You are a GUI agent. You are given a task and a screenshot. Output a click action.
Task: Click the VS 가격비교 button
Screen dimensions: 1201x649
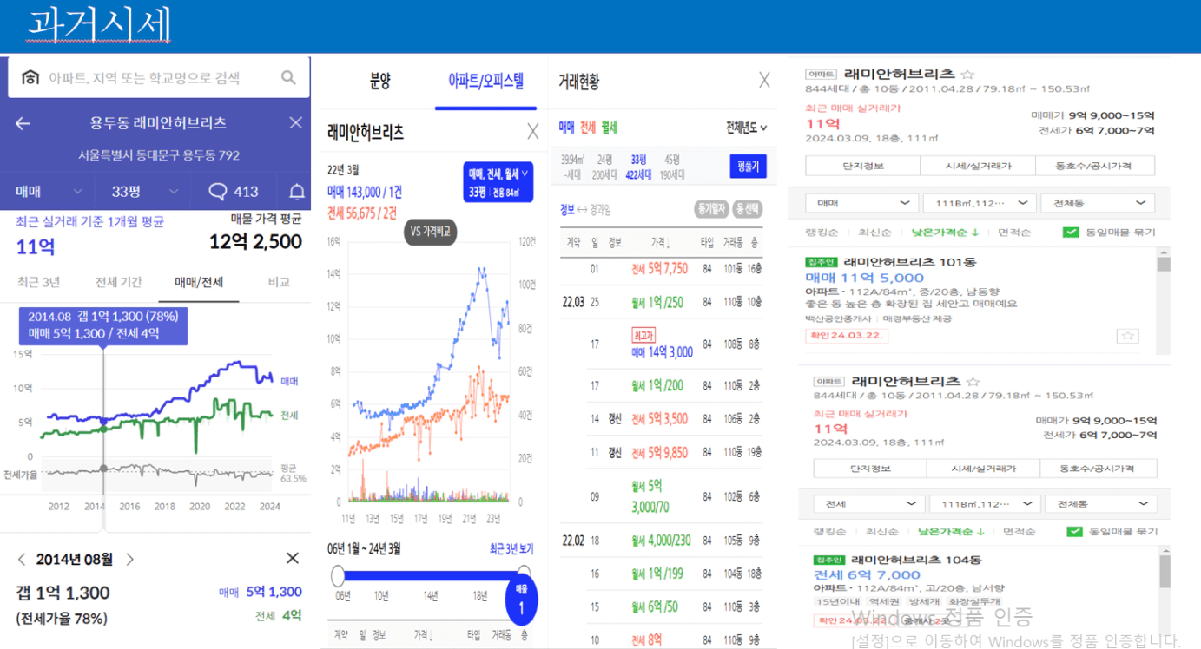click(432, 232)
